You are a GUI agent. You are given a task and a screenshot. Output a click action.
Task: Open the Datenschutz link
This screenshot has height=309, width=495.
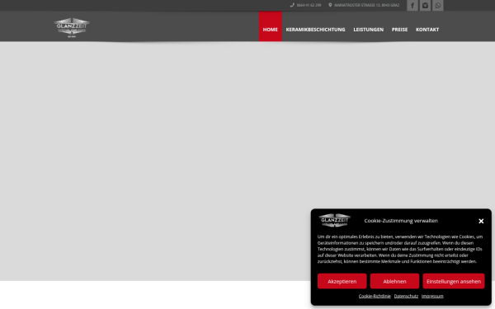[406, 296]
